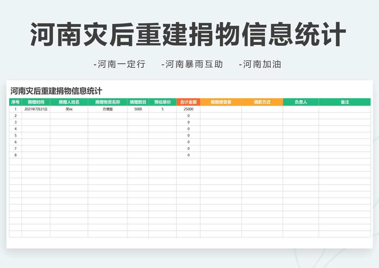Select the quantity cell showing 5000
This screenshot has height=268, width=379.
(138, 109)
